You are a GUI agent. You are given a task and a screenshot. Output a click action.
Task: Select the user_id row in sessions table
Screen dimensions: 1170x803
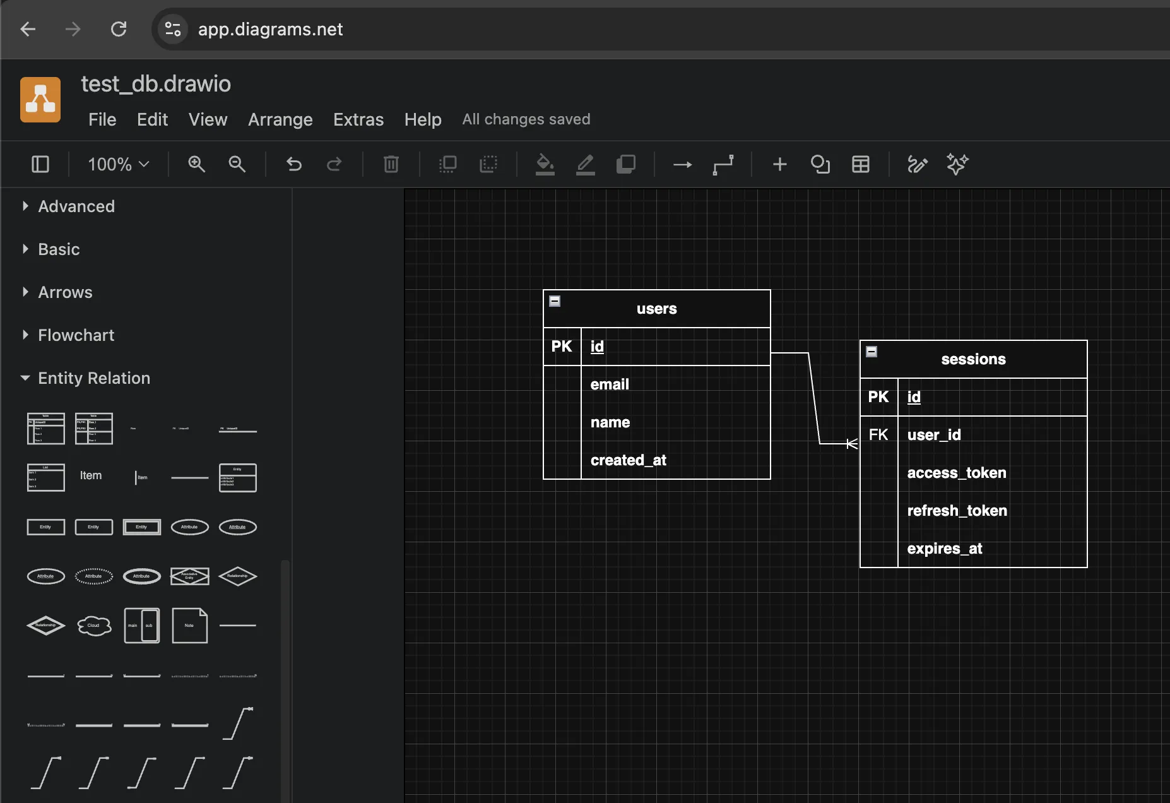click(973, 435)
